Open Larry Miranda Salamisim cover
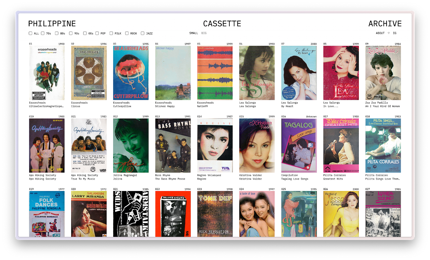The width and height of the screenshot is (430, 260). pyautogui.click(x=89, y=214)
